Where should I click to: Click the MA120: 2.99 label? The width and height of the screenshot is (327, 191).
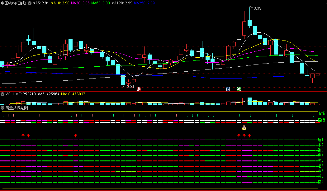[122, 3]
